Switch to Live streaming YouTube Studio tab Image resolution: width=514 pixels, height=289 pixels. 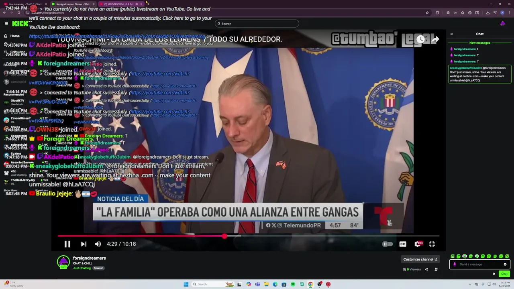click(25, 4)
